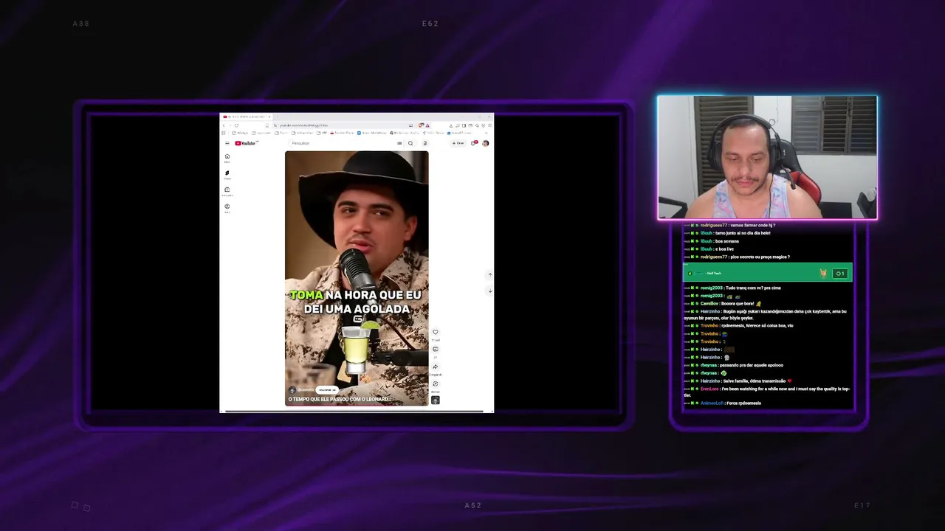This screenshot has height=531, width=945.
Task: Click Hairzinho's Turkish message starting "Bugün"
Action: (765, 314)
